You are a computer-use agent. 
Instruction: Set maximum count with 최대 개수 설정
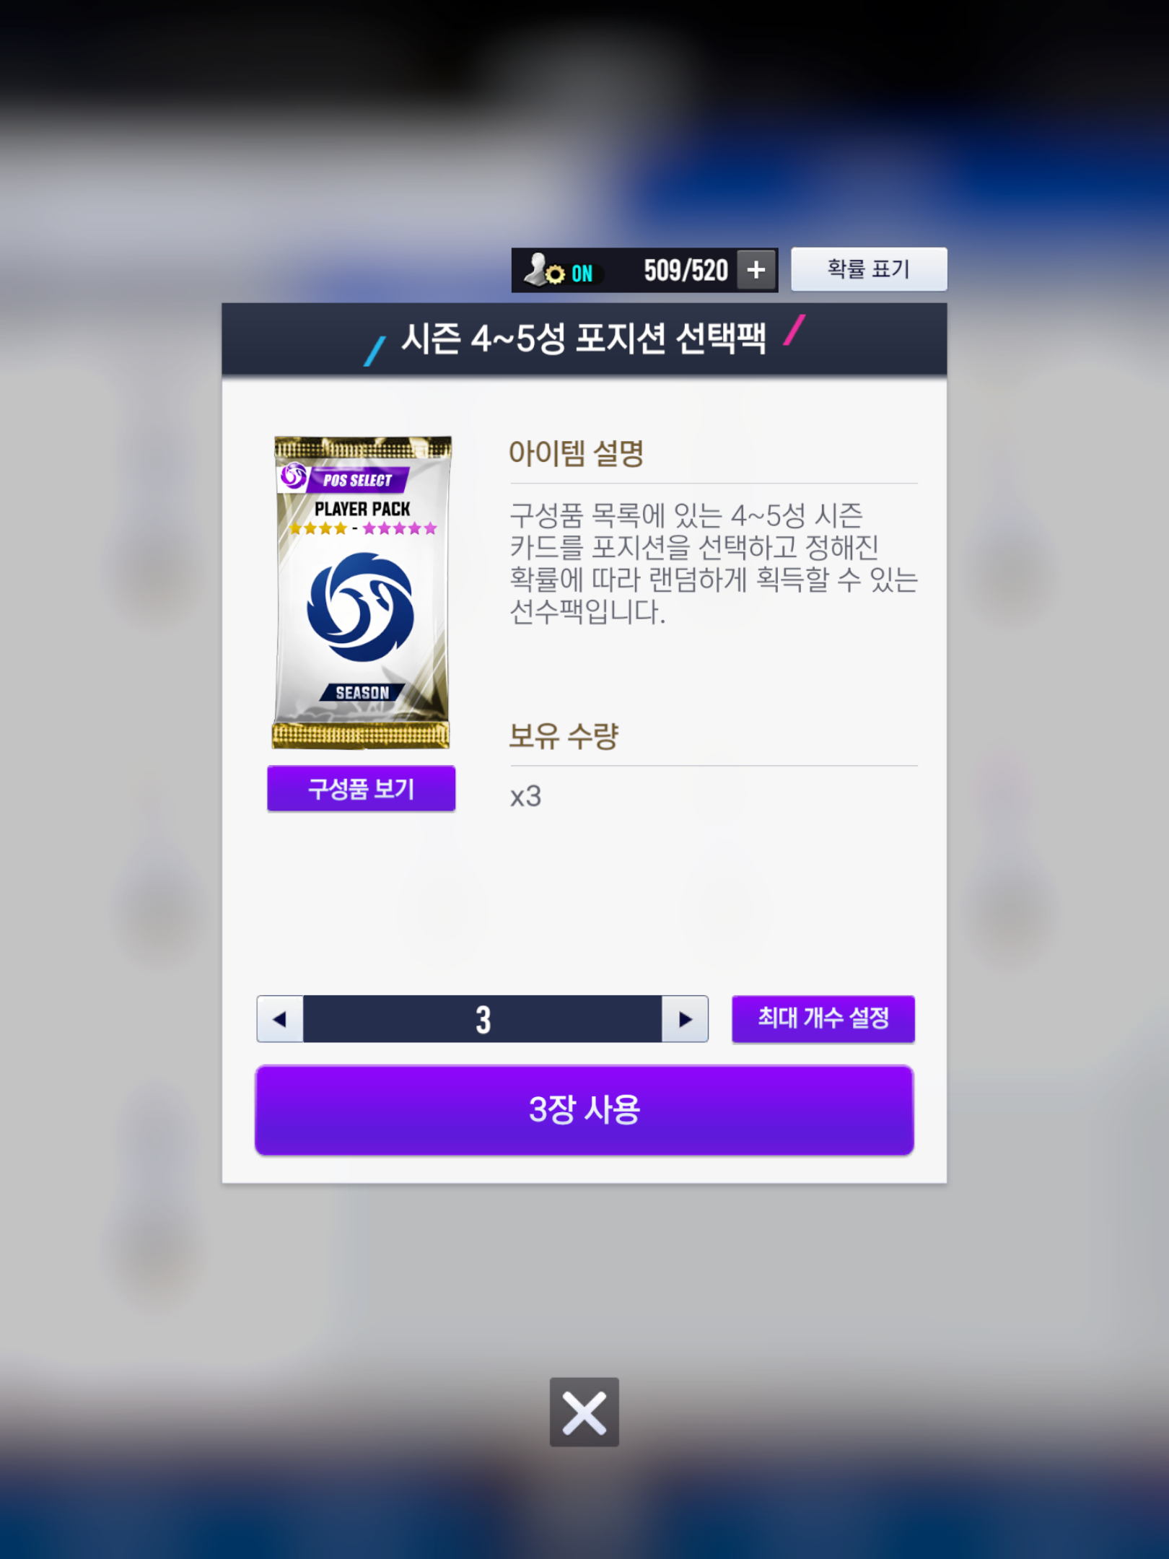[x=823, y=1018]
